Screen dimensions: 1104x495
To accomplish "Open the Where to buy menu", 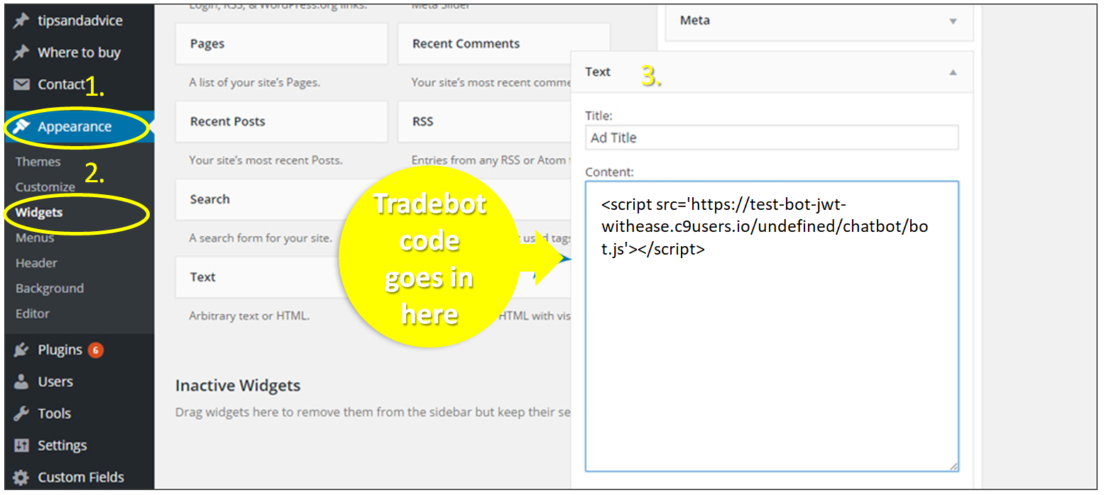I will (x=80, y=52).
